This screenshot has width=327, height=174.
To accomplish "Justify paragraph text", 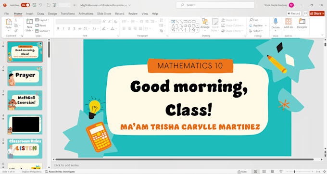I will pos(140,28).
